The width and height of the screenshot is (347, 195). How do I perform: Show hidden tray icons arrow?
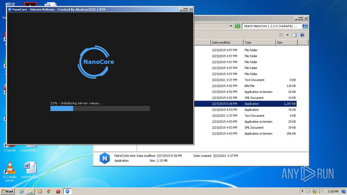click(302, 191)
